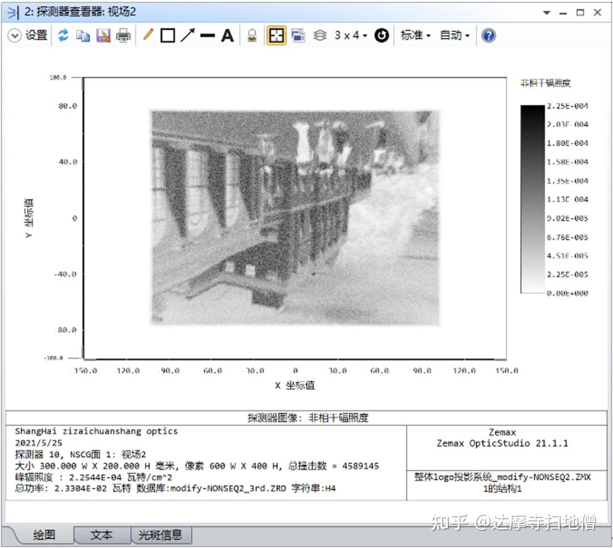The image size is (613, 548).
Task: Click the refresh detector data icon
Action: point(64,35)
